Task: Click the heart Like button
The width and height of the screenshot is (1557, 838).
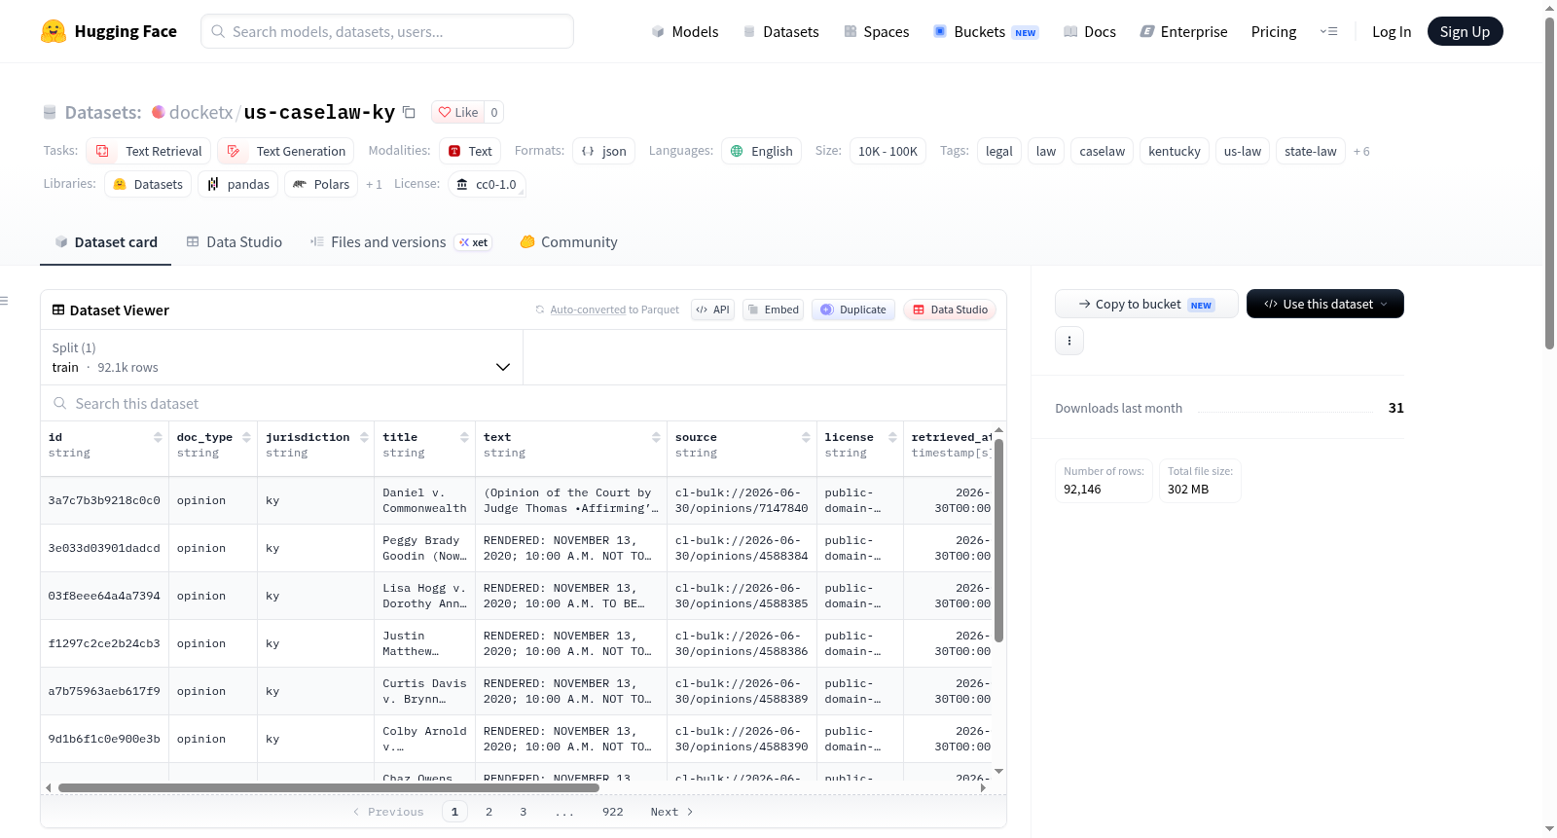Action: coord(458,112)
